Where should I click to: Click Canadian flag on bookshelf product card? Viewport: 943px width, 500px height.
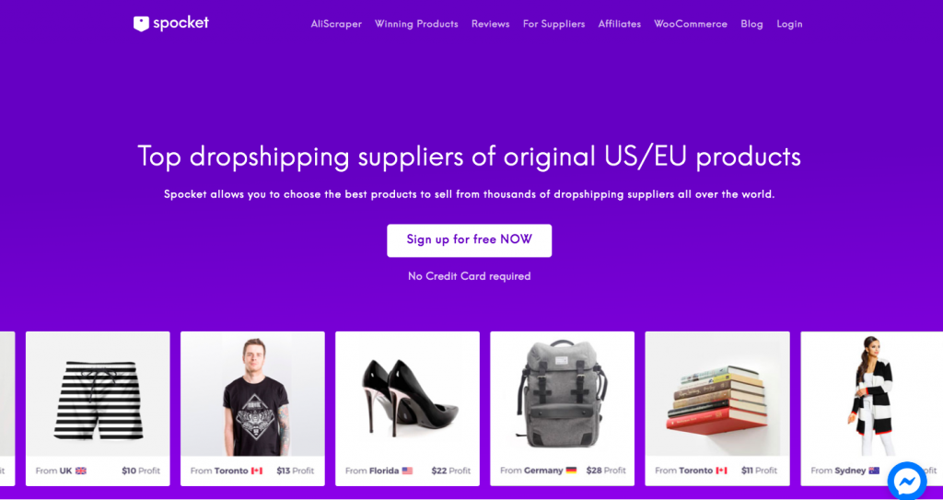(722, 471)
